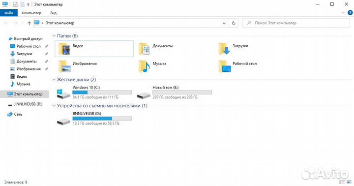
Task: Open the Рабочий стол folder icon in main pane
Action: [x=224, y=66]
